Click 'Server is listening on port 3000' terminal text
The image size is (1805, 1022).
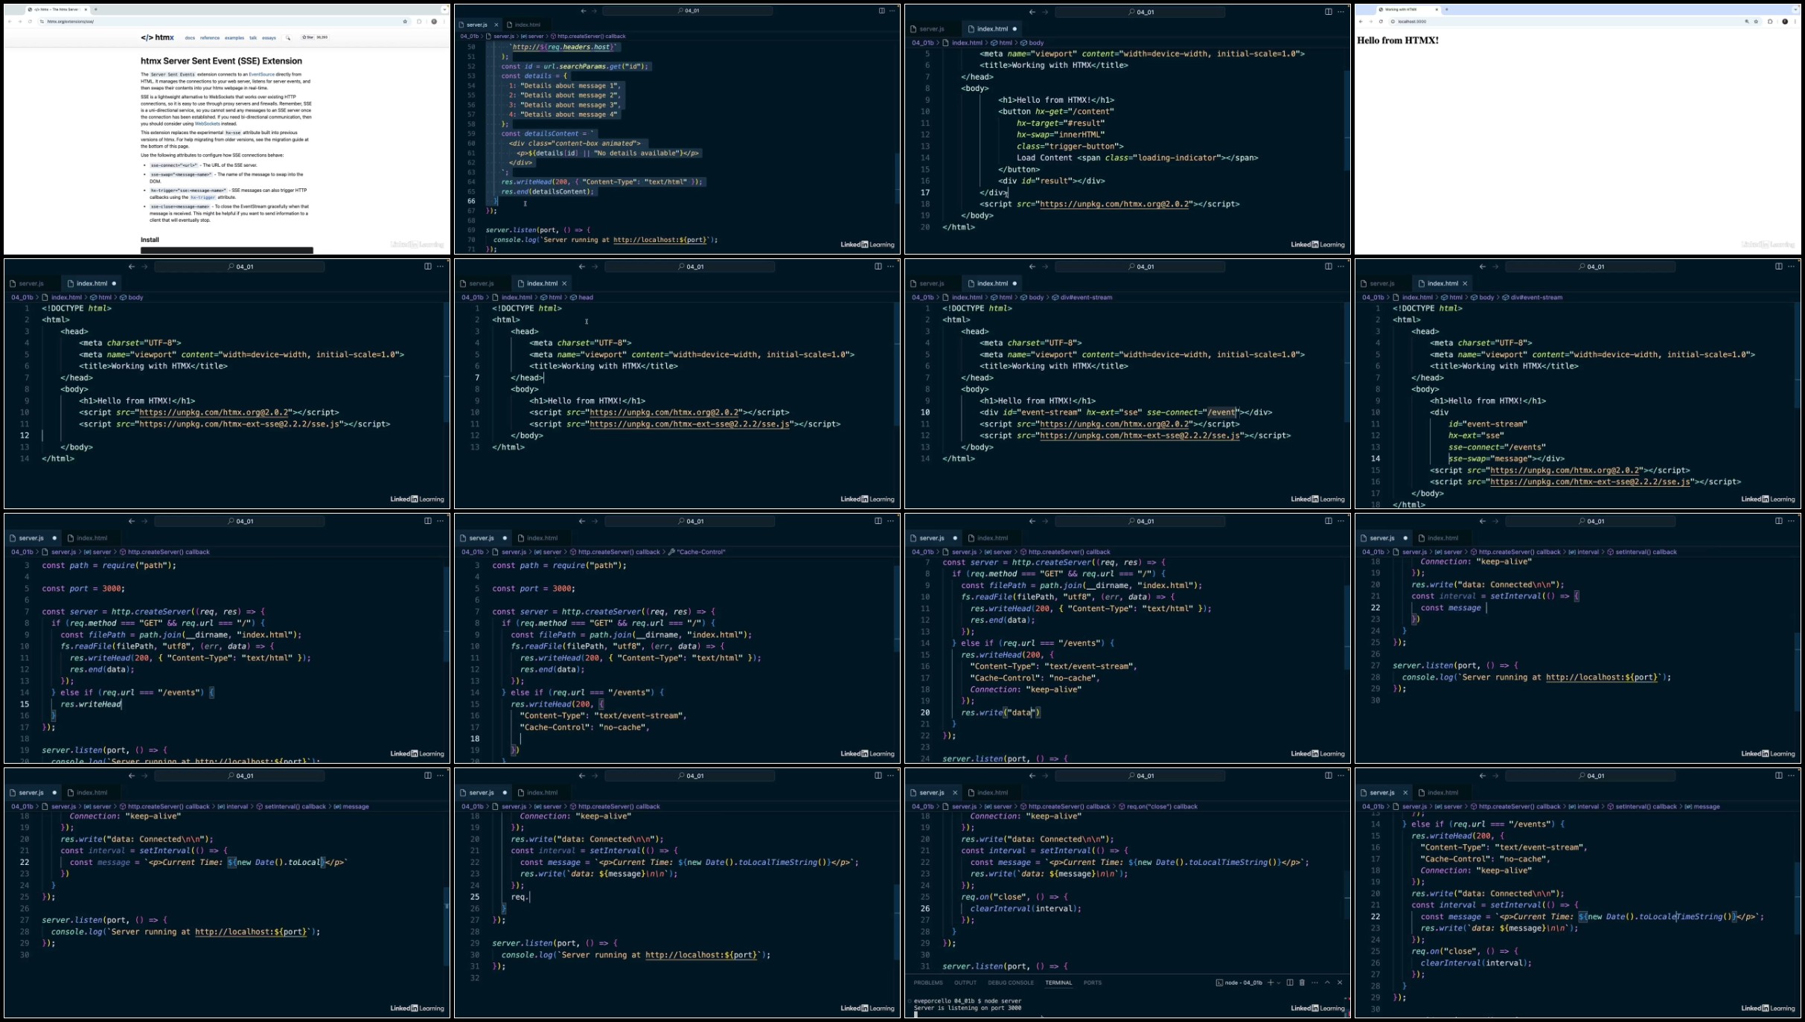(x=968, y=1008)
